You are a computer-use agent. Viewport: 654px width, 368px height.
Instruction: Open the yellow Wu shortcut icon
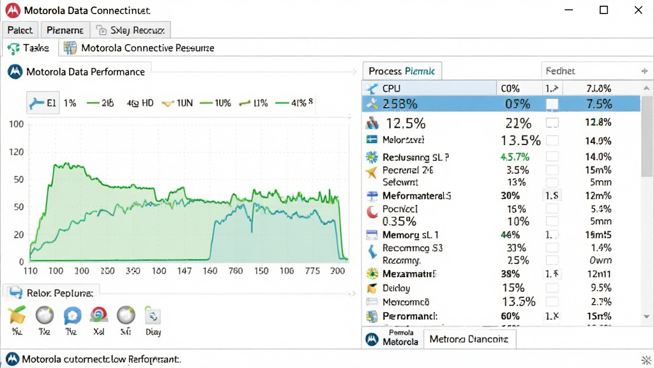(17, 316)
